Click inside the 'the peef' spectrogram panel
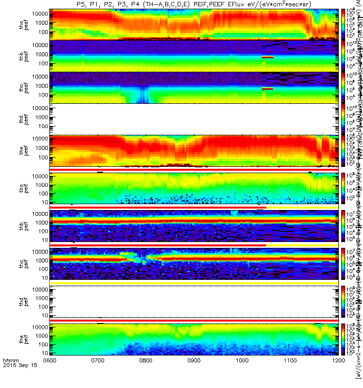The height and width of the screenshot is (388, 363). point(194,151)
